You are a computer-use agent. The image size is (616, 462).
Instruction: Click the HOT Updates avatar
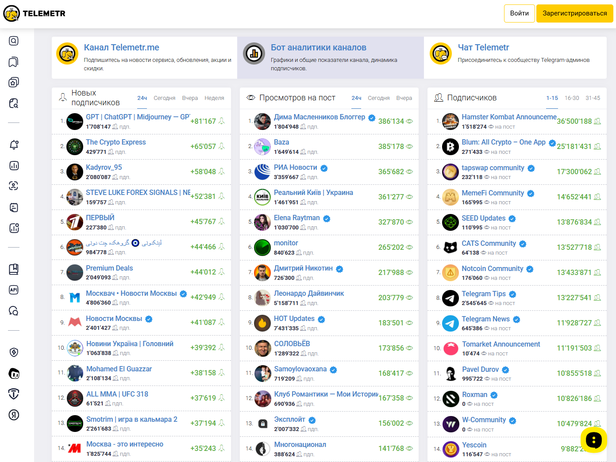click(262, 323)
